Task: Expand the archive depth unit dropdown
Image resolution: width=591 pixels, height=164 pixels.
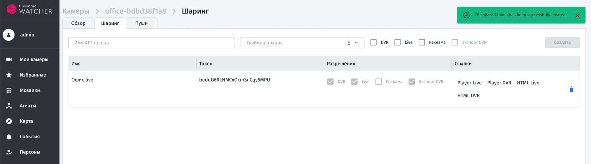Action: click(352, 43)
